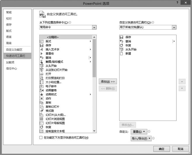Select 保存 icon in quick access toolbar list
The image size is (192, 155).
[122, 37]
